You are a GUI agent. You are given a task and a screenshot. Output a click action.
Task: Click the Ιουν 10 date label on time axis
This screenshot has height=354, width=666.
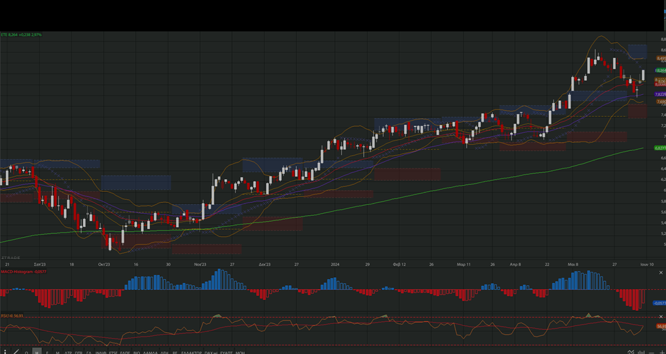pyautogui.click(x=647, y=264)
